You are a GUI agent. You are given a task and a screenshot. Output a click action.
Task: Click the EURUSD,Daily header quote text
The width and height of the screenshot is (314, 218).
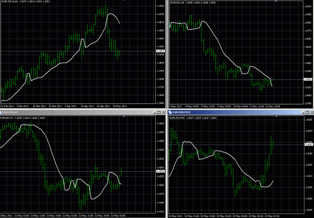pyautogui.click(x=25, y=2)
